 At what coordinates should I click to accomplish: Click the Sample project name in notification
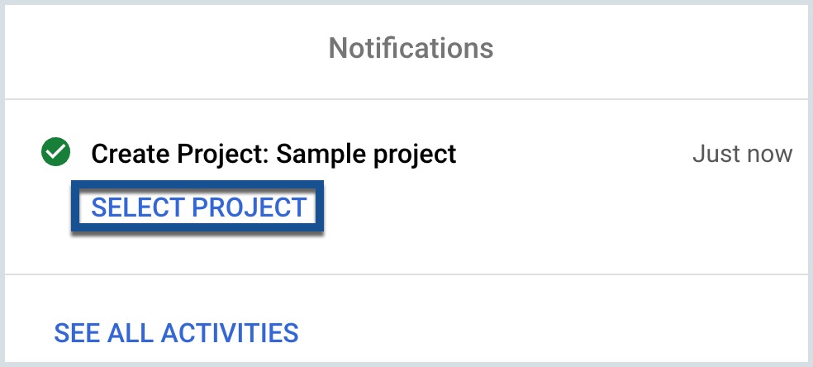(x=366, y=154)
